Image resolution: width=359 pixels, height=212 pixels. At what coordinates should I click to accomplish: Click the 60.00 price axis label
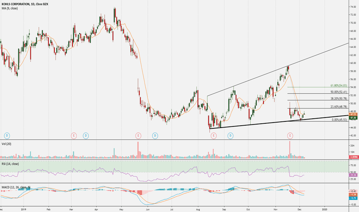pos(353,63)
